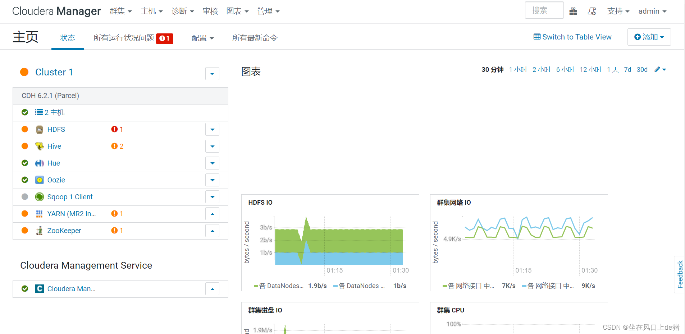Open the 主机 top menu
The height and width of the screenshot is (334, 685).
(x=152, y=11)
